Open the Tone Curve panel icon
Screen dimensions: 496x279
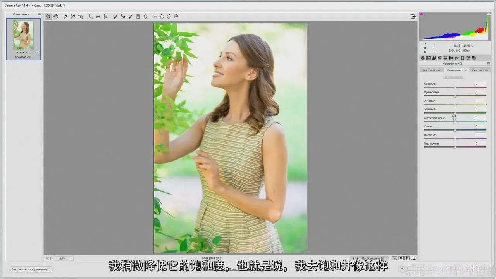point(428,58)
